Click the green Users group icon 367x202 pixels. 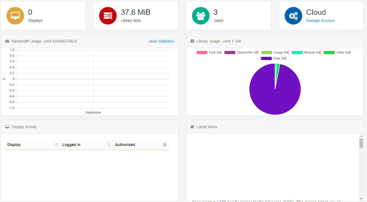point(200,16)
